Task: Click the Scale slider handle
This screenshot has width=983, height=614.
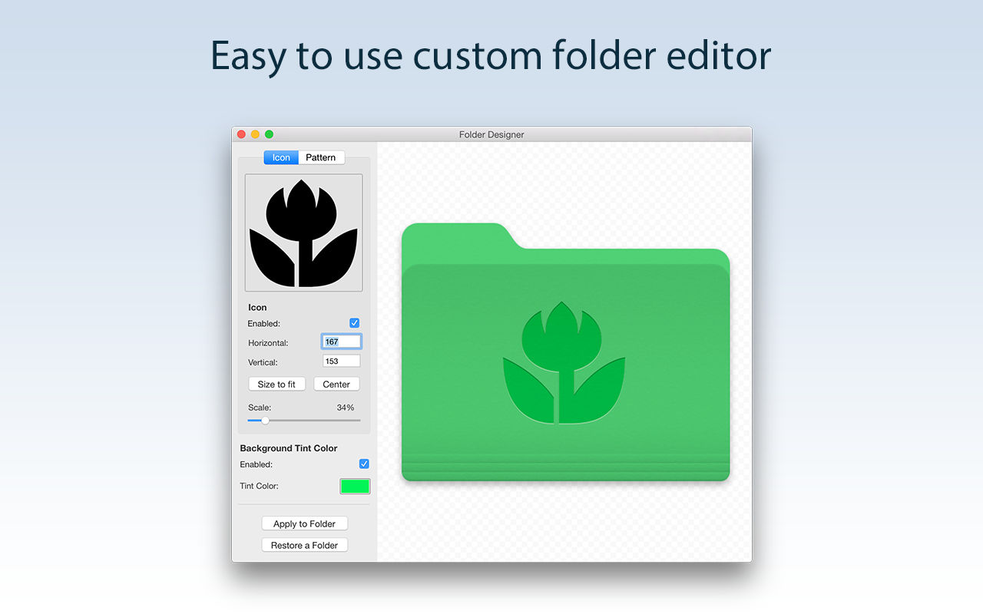Action: click(x=265, y=420)
